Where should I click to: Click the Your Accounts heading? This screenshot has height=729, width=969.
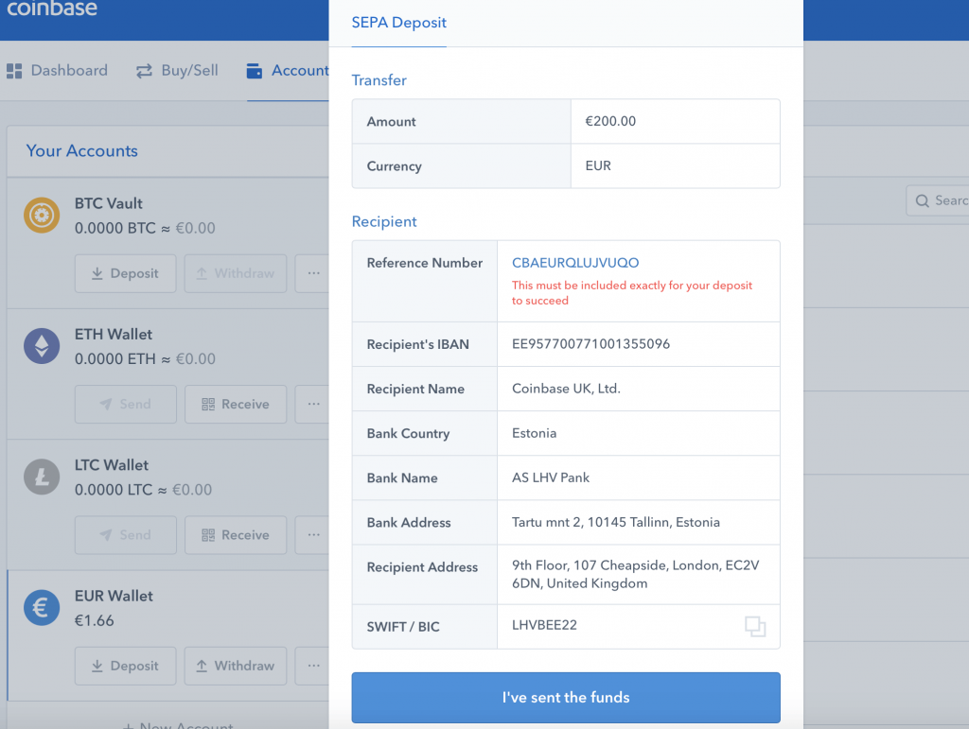click(x=81, y=150)
